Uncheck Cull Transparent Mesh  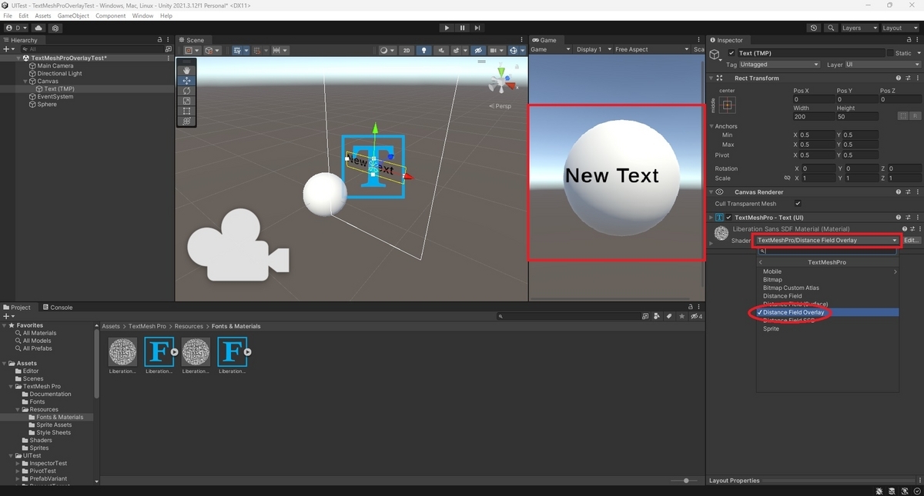click(x=798, y=204)
